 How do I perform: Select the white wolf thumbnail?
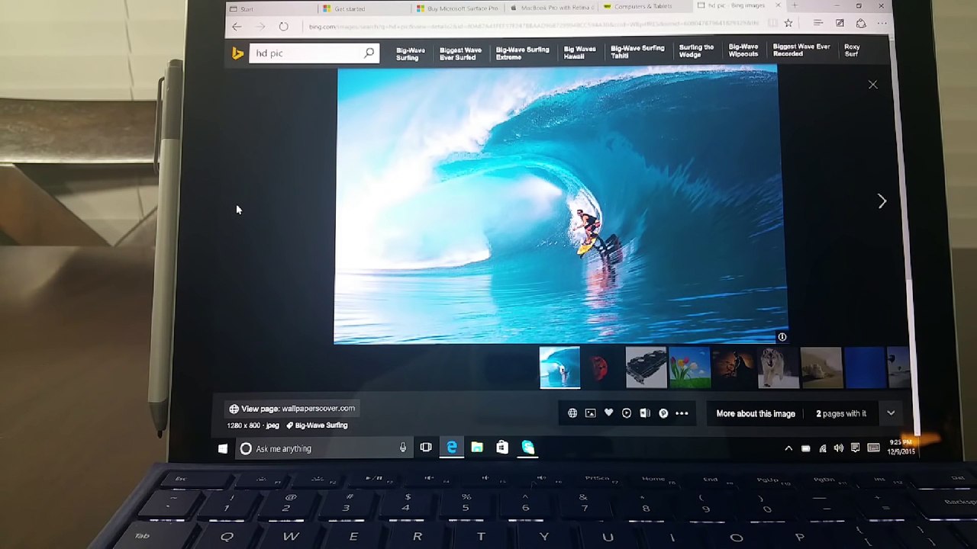tap(778, 368)
